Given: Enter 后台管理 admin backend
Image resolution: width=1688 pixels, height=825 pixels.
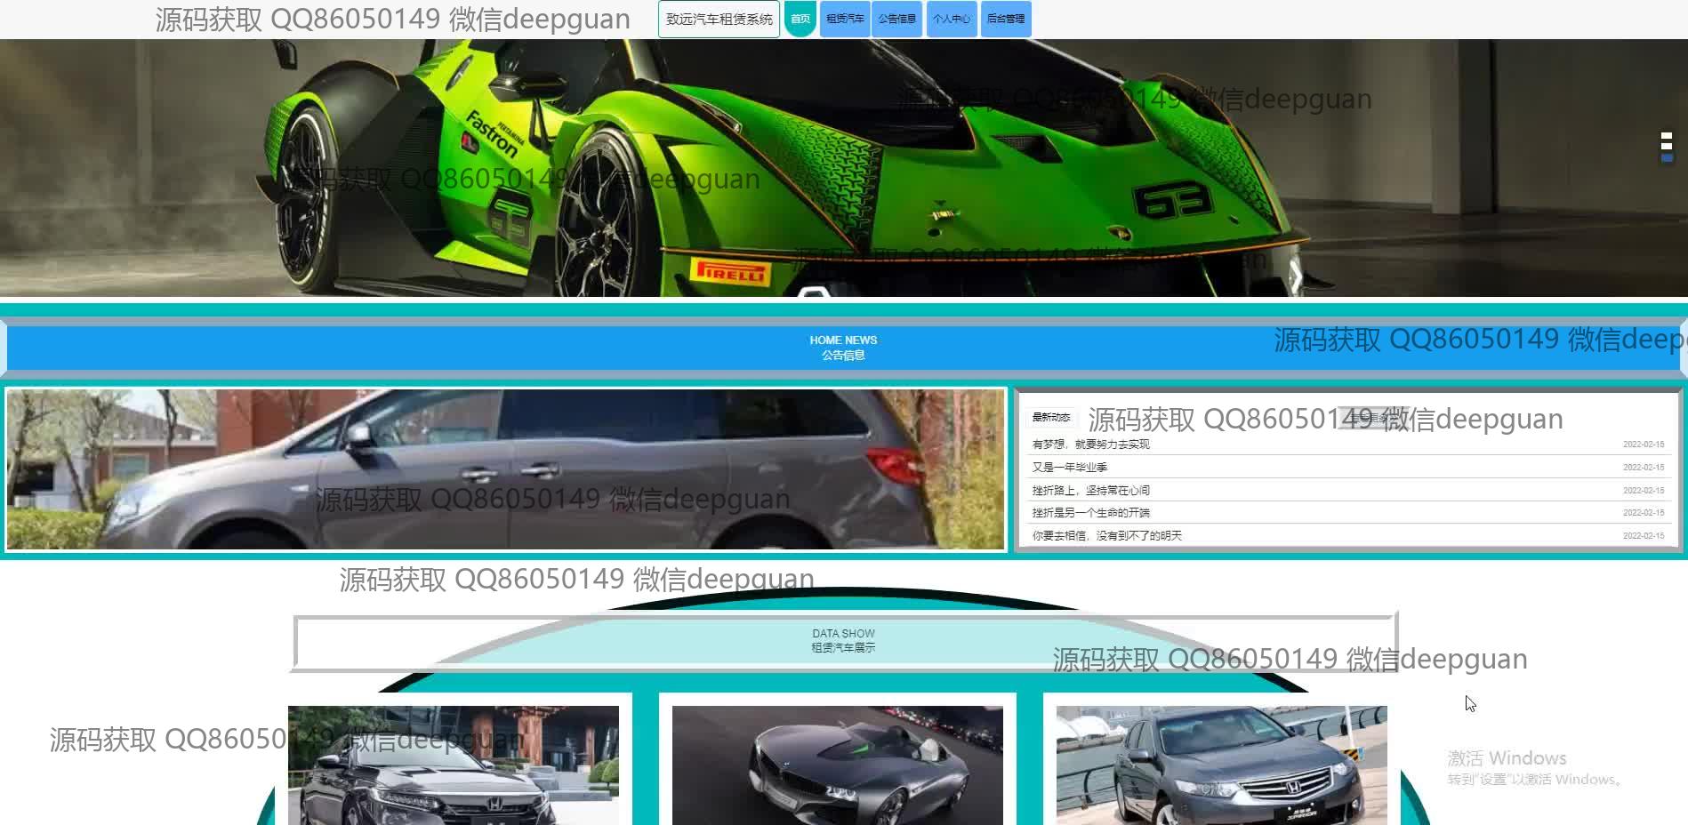Looking at the screenshot, I should tap(1005, 19).
